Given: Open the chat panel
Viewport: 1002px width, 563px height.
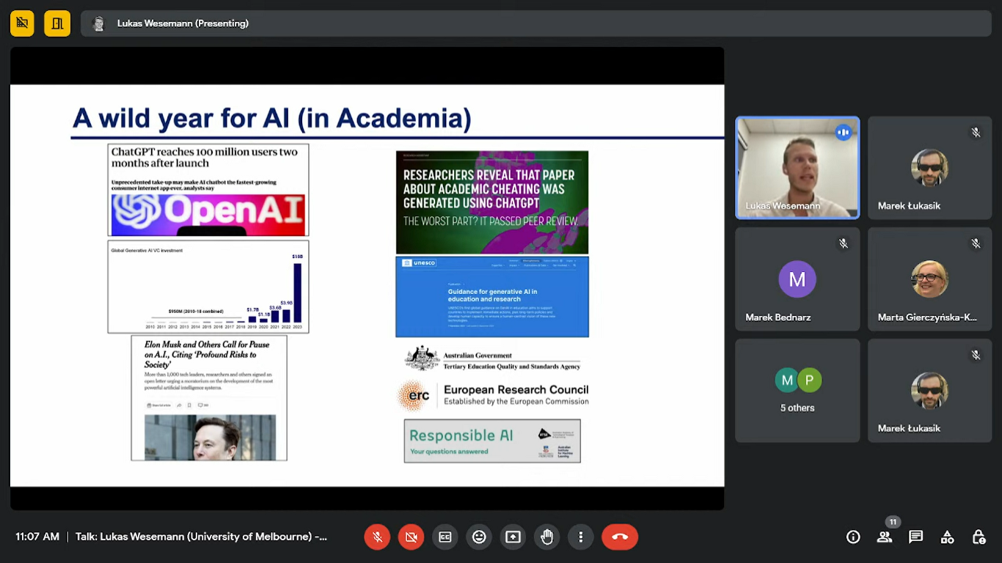Looking at the screenshot, I should [915, 537].
